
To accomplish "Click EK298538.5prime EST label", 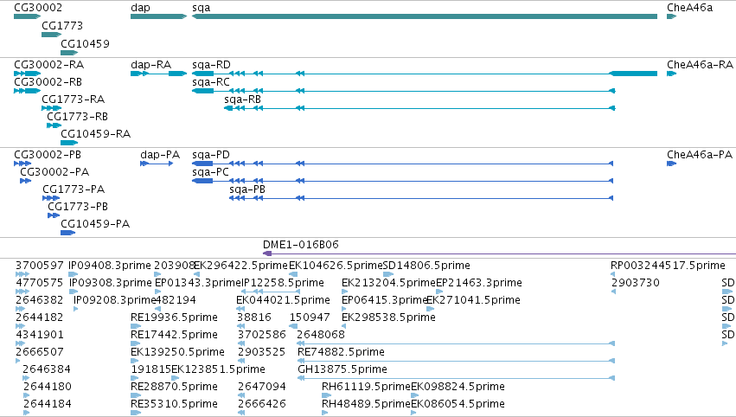I will pos(388,318).
